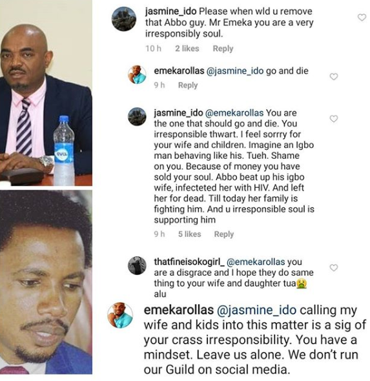Open @jasmine_ido mention in 'go and die' reply

tap(234, 71)
